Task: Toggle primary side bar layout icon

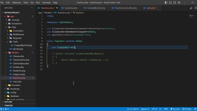Action: 166,2
